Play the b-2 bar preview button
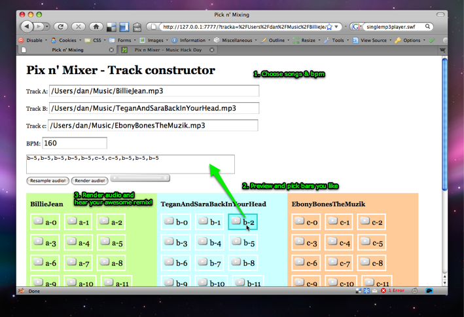 [236, 221]
